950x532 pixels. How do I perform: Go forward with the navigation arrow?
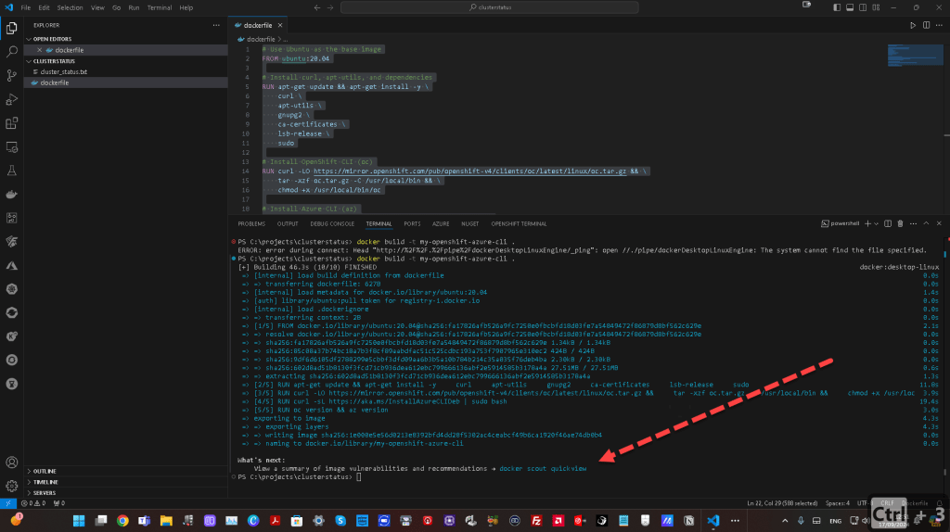click(x=330, y=7)
